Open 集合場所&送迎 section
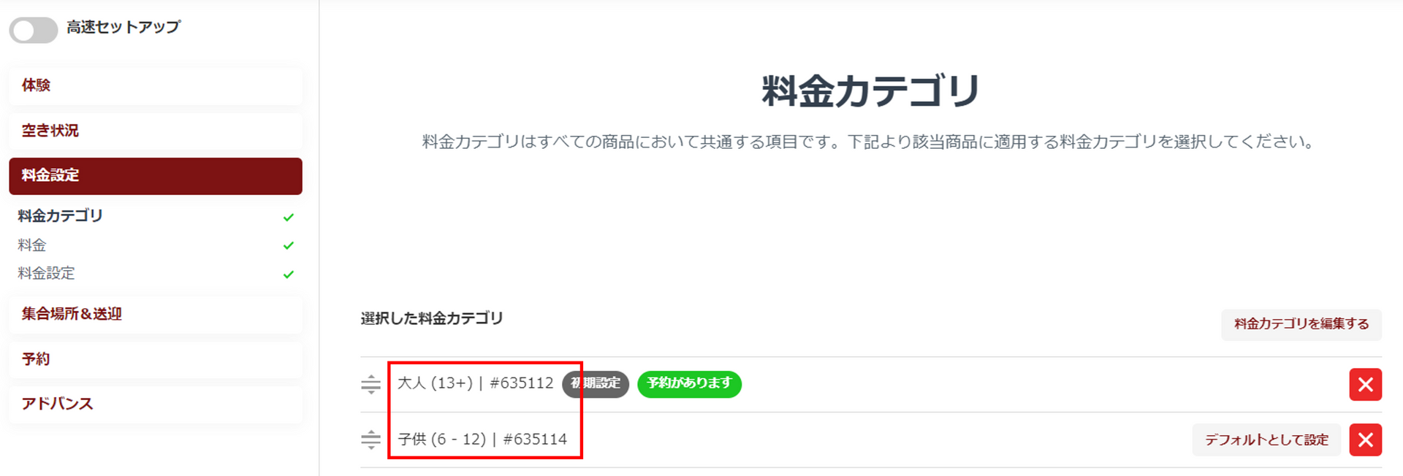The height and width of the screenshot is (476, 1403). (155, 314)
